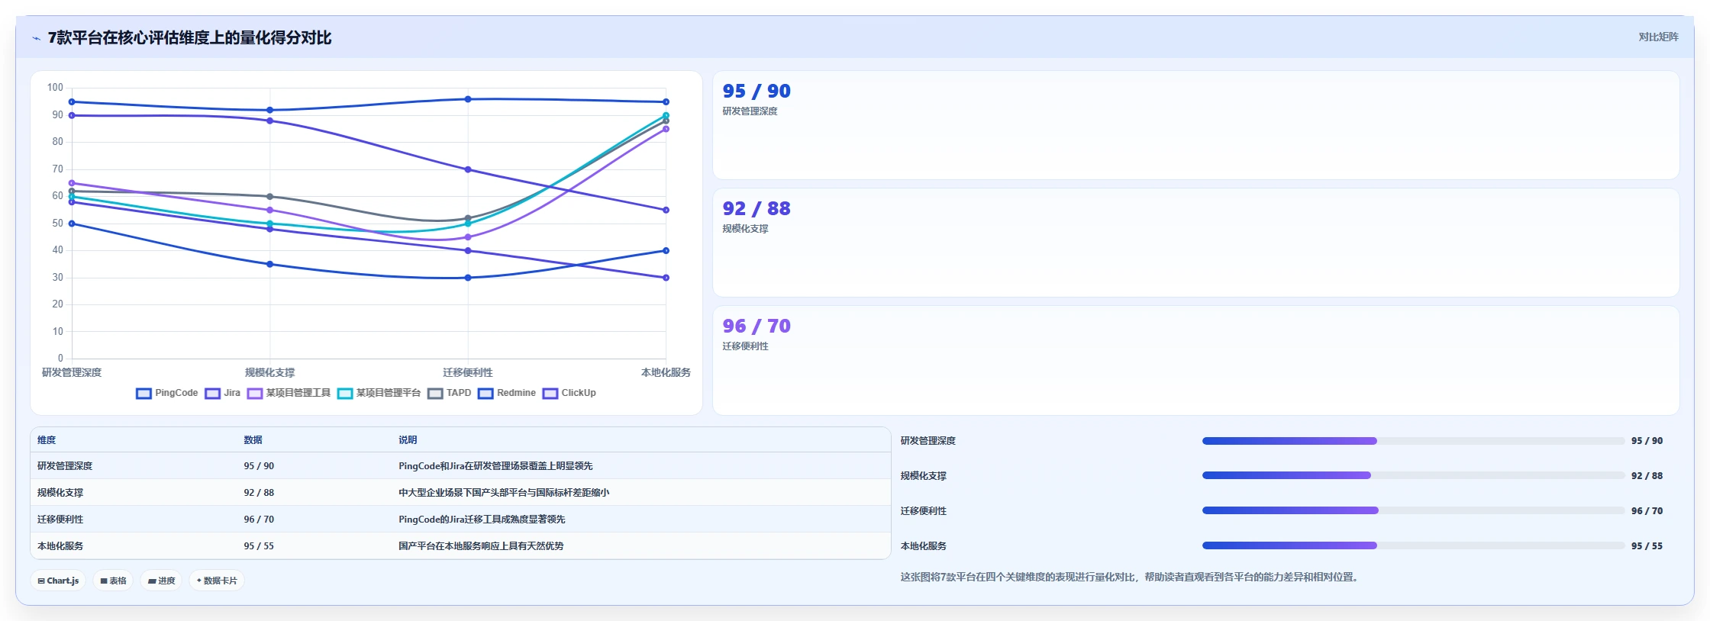
Task: Open the 95 / 90 研发管理深度 card
Action: [x=1195, y=125]
